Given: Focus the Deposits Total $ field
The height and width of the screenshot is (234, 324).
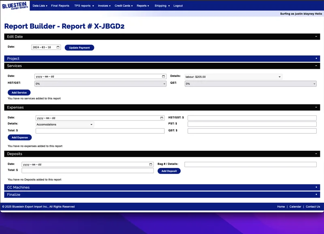Looking at the screenshot, I should coord(87,171).
